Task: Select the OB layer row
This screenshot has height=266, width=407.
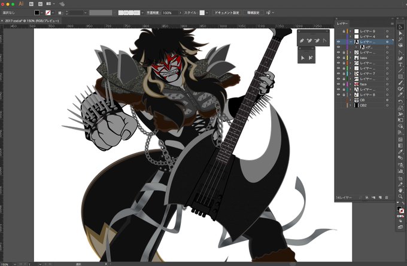Action: pos(365,100)
